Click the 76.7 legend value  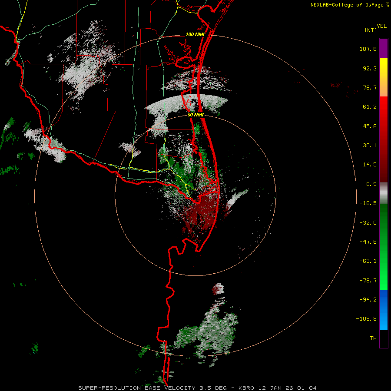pos(370,87)
